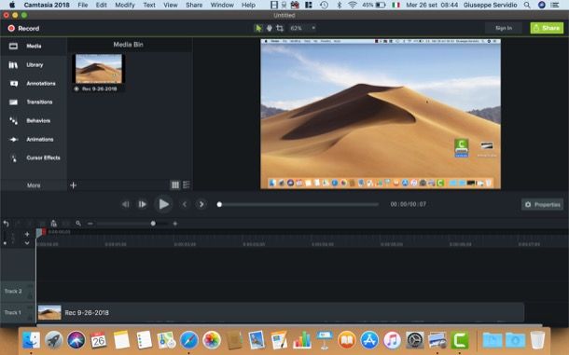Step back one frame
The height and width of the screenshot is (355, 569).
click(x=126, y=204)
